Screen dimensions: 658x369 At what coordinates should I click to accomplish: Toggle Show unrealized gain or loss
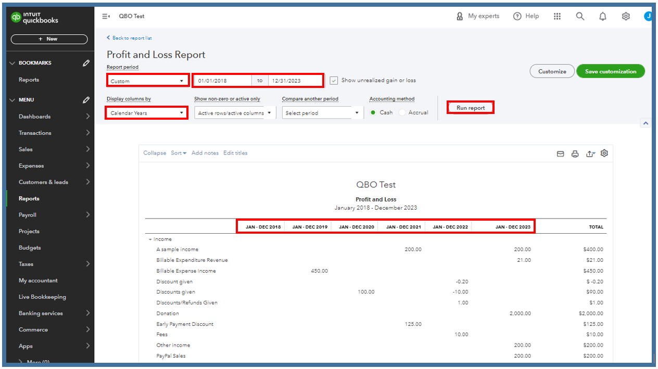[x=334, y=81]
